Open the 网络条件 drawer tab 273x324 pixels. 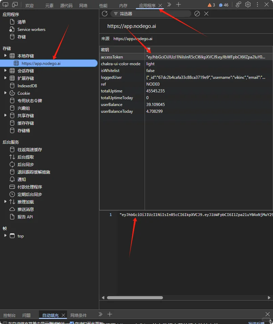(x=79, y=315)
